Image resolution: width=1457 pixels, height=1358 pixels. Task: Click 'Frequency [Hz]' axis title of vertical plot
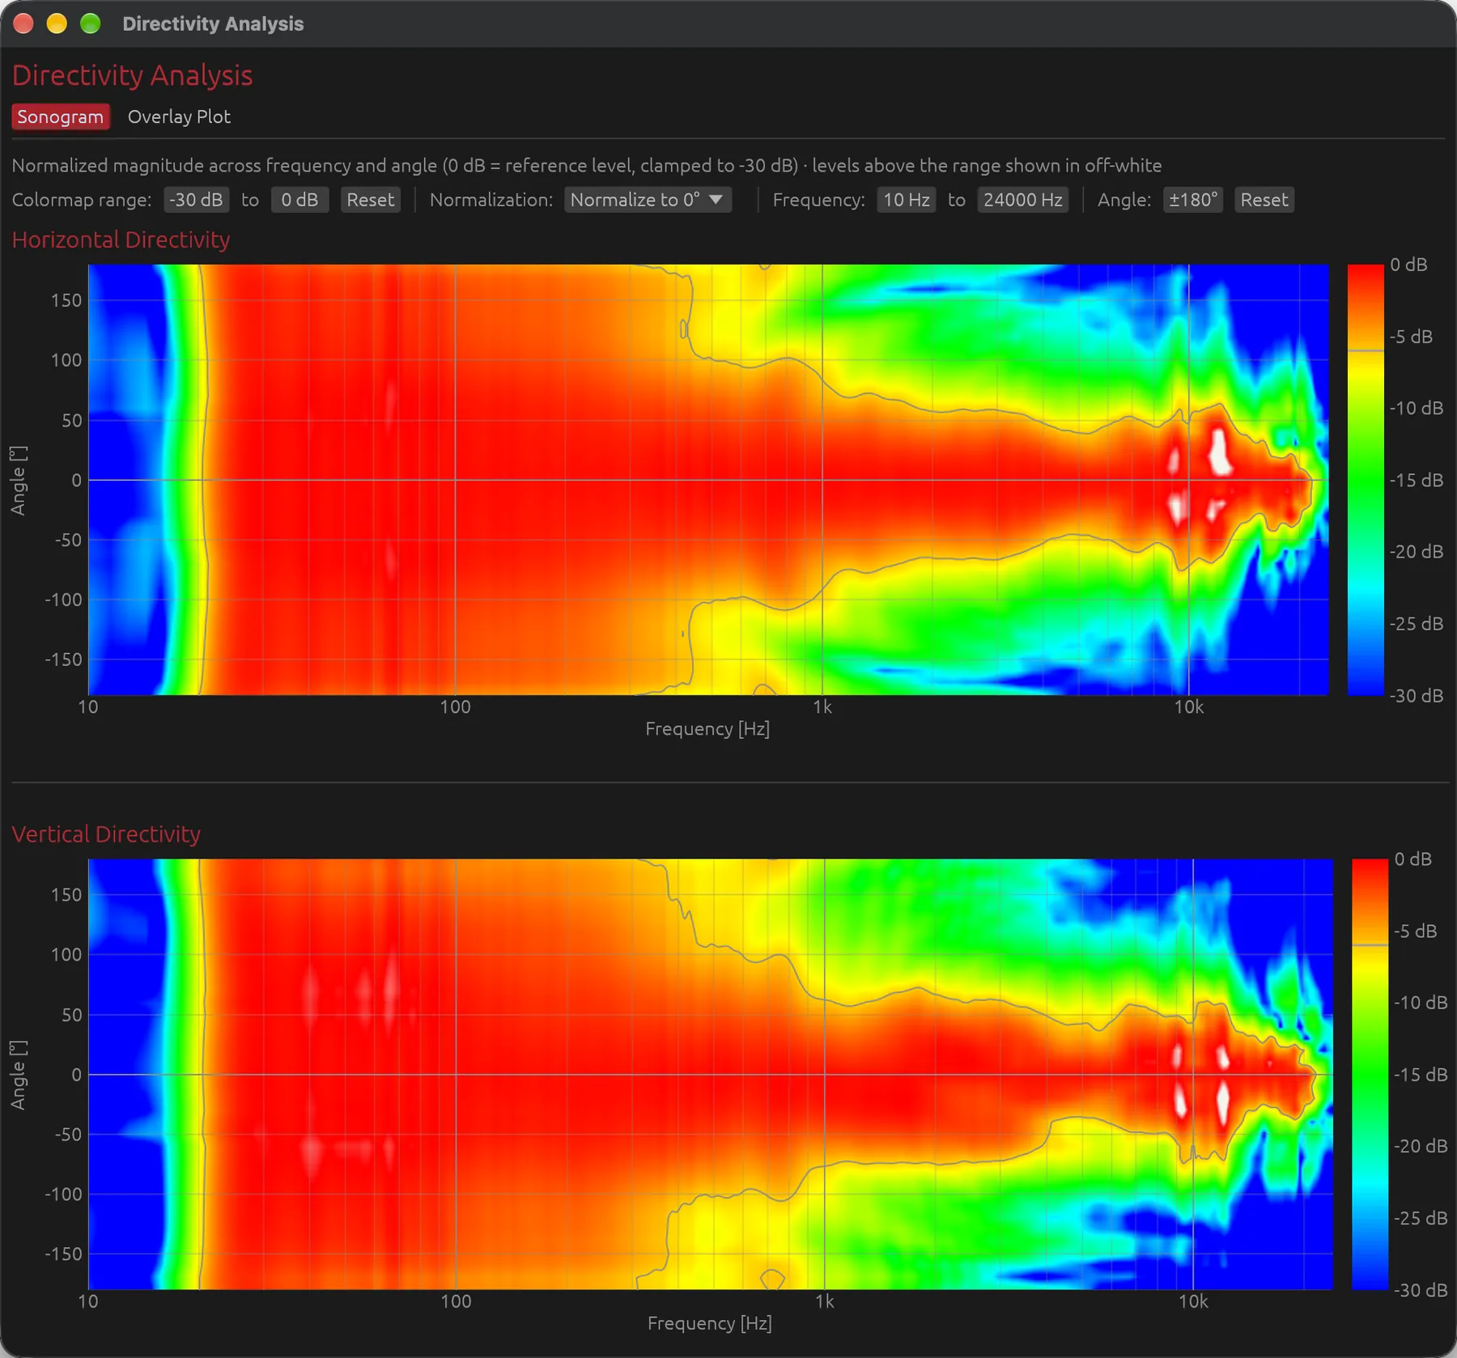click(x=710, y=1323)
